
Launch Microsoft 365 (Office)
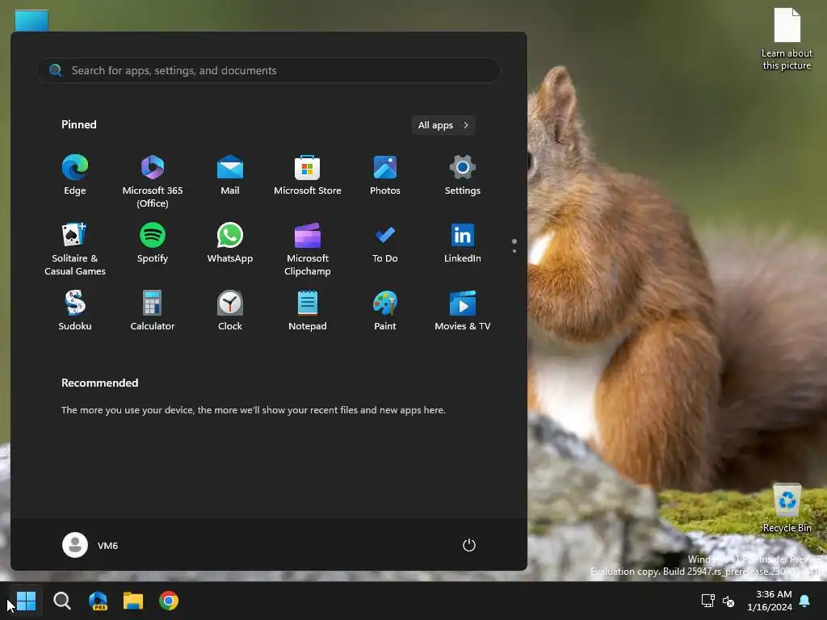pos(153,182)
